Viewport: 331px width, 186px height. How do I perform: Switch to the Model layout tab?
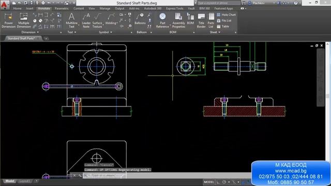point(10,181)
